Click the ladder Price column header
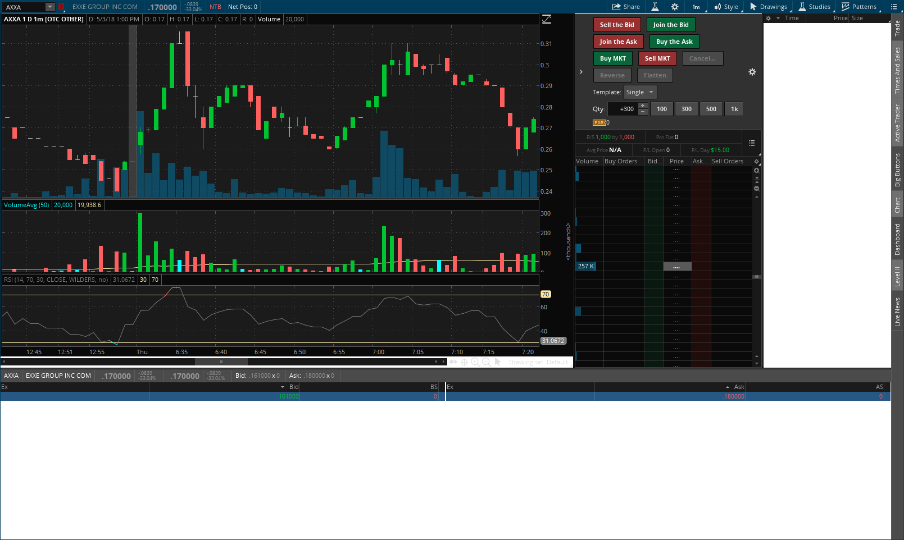Image resolution: width=904 pixels, height=540 pixels. click(x=677, y=161)
